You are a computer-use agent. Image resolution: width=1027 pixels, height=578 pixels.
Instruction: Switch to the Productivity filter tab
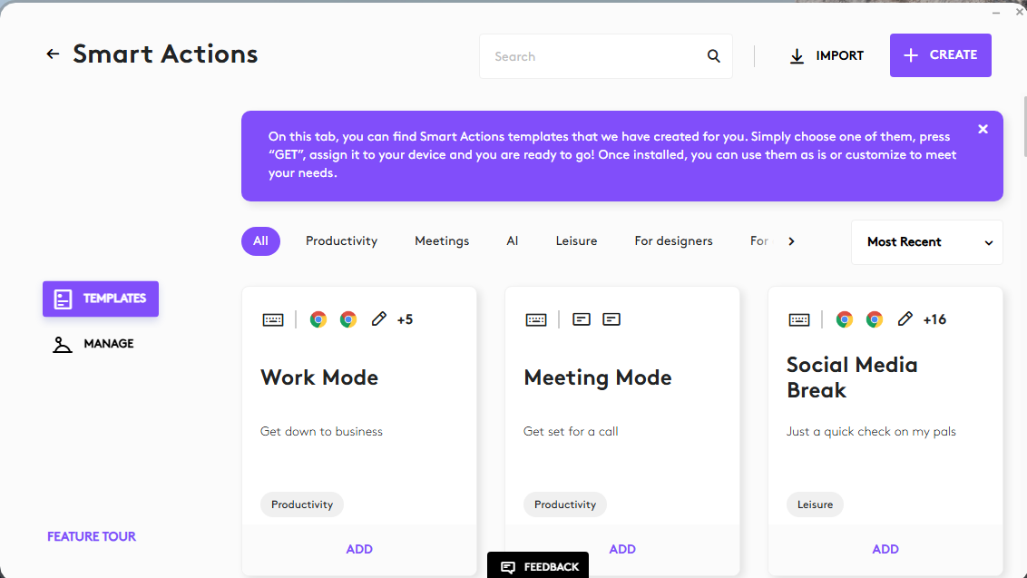(x=341, y=241)
